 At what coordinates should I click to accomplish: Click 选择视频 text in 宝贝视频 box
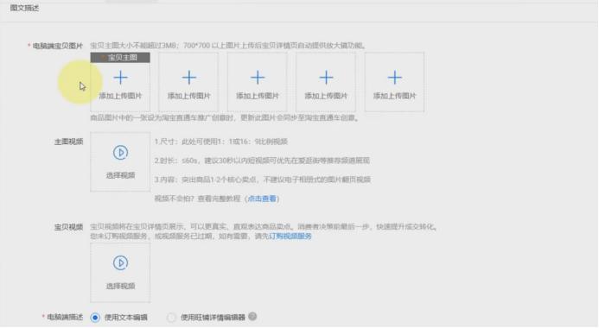click(x=120, y=286)
